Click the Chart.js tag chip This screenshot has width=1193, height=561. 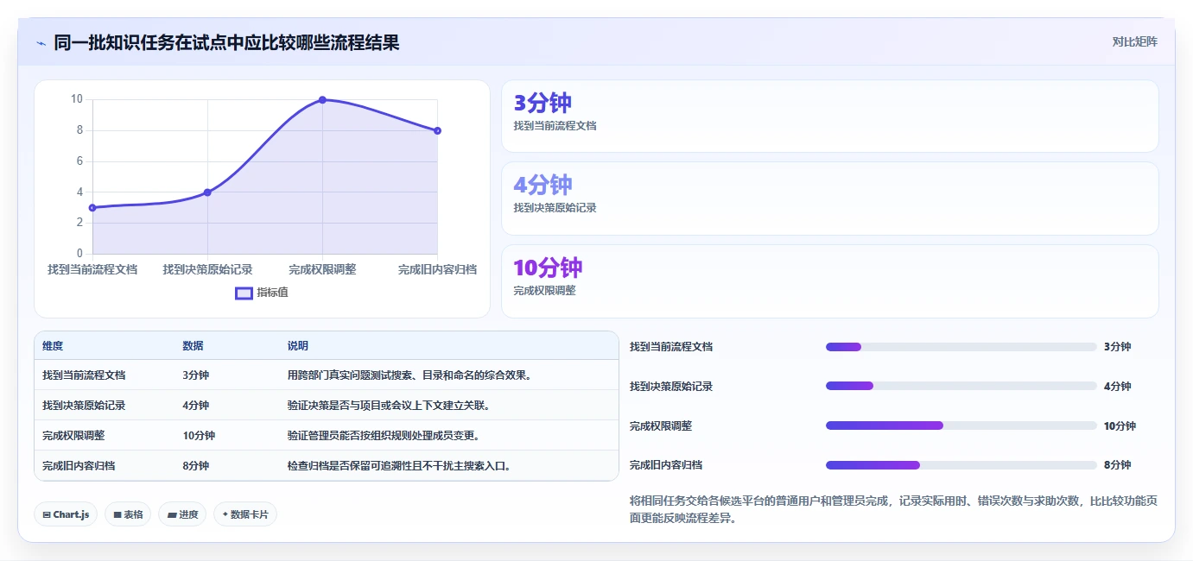click(66, 514)
